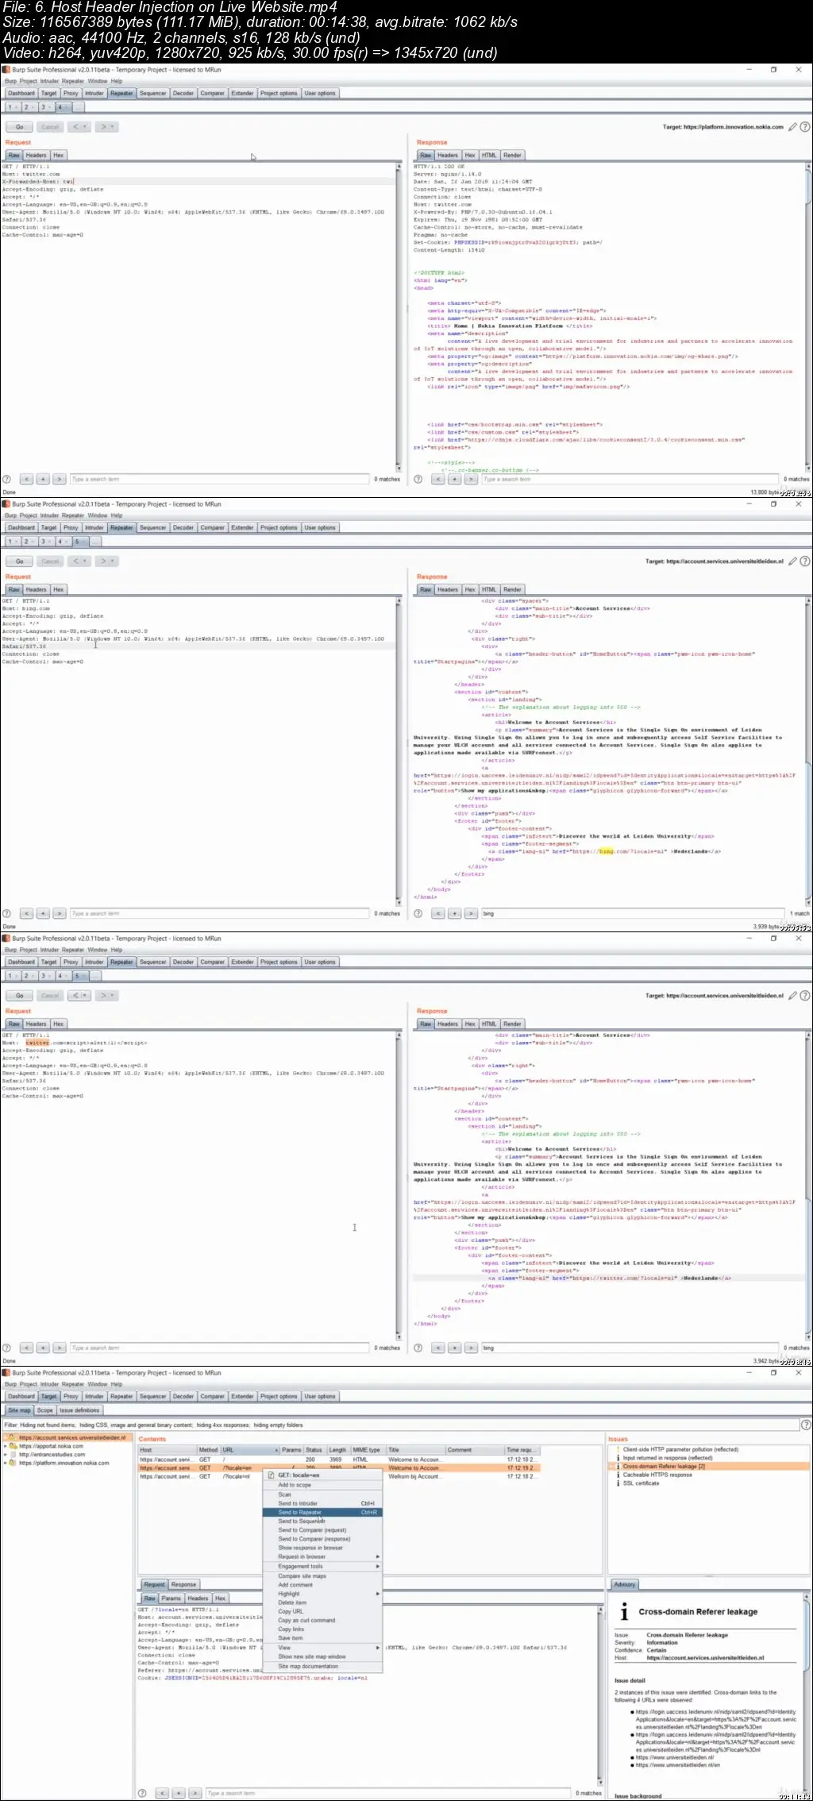Click the Go button in the twitter script Host window

pos(20,996)
